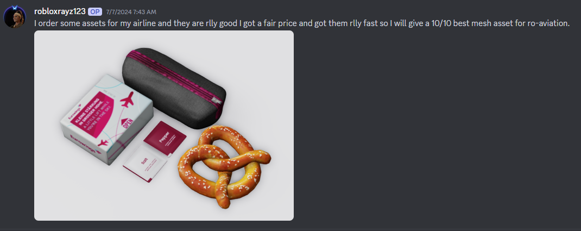The height and width of the screenshot is (231, 581).
Task: Click the robloxrayz123 username
Action: point(60,11)
